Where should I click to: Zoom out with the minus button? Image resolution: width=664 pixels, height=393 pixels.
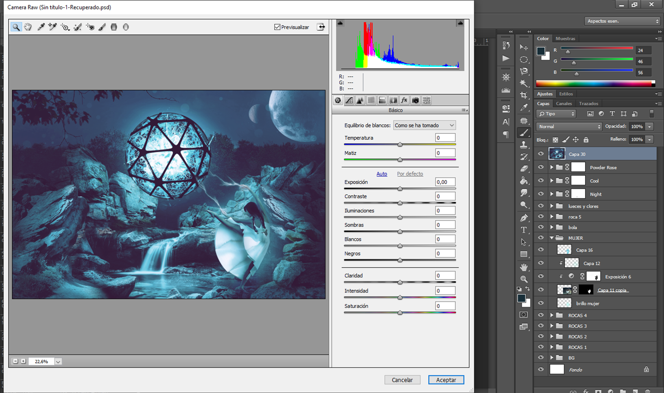coord(15,361)
